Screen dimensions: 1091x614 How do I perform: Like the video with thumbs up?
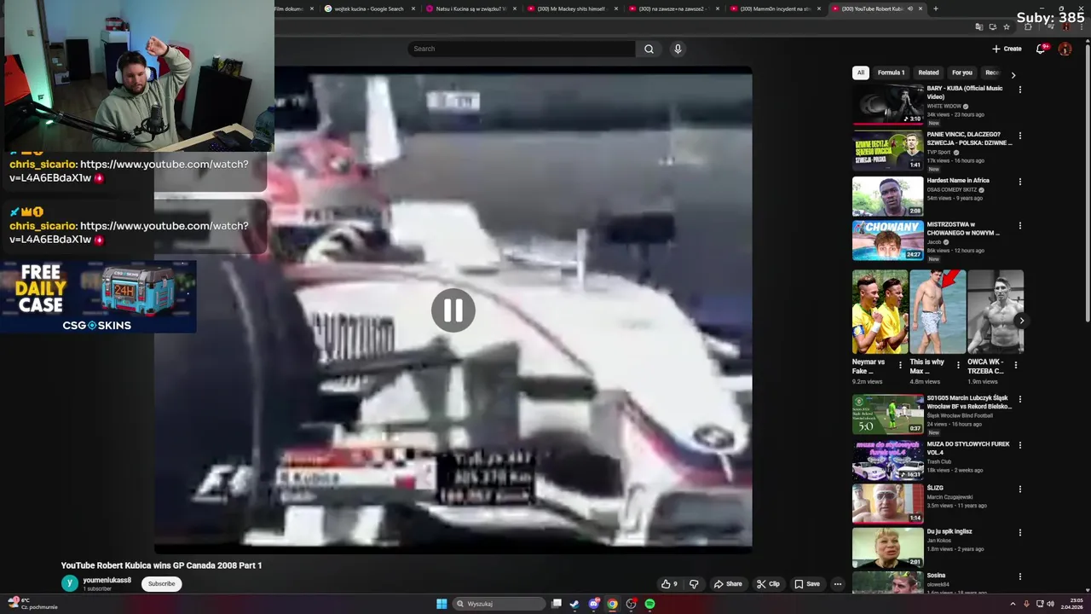[x=669, y=584]
